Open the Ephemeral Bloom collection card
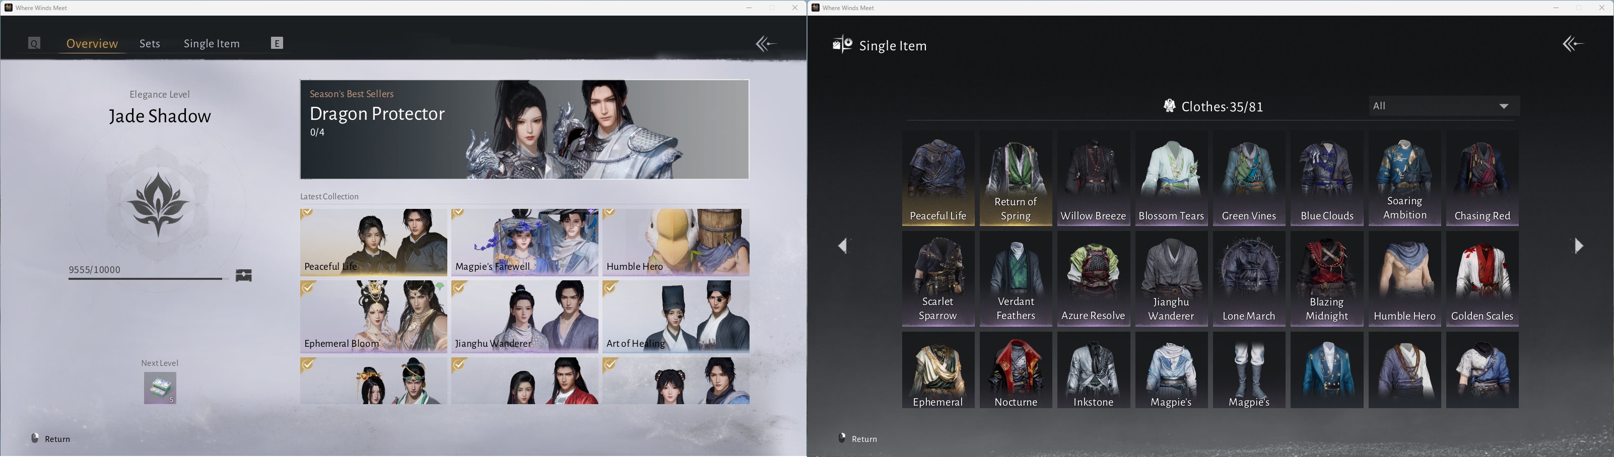 pyautogui.click(x=373, y=316)
